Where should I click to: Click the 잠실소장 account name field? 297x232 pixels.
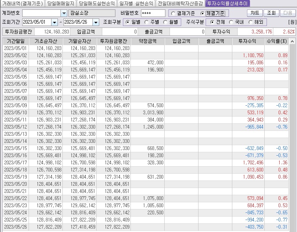click(x=92, y=13)
